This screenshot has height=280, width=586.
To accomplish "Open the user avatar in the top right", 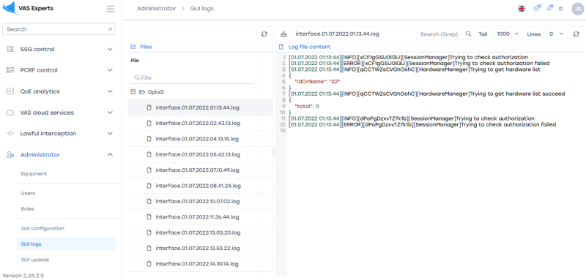I will tap(577, 9).
